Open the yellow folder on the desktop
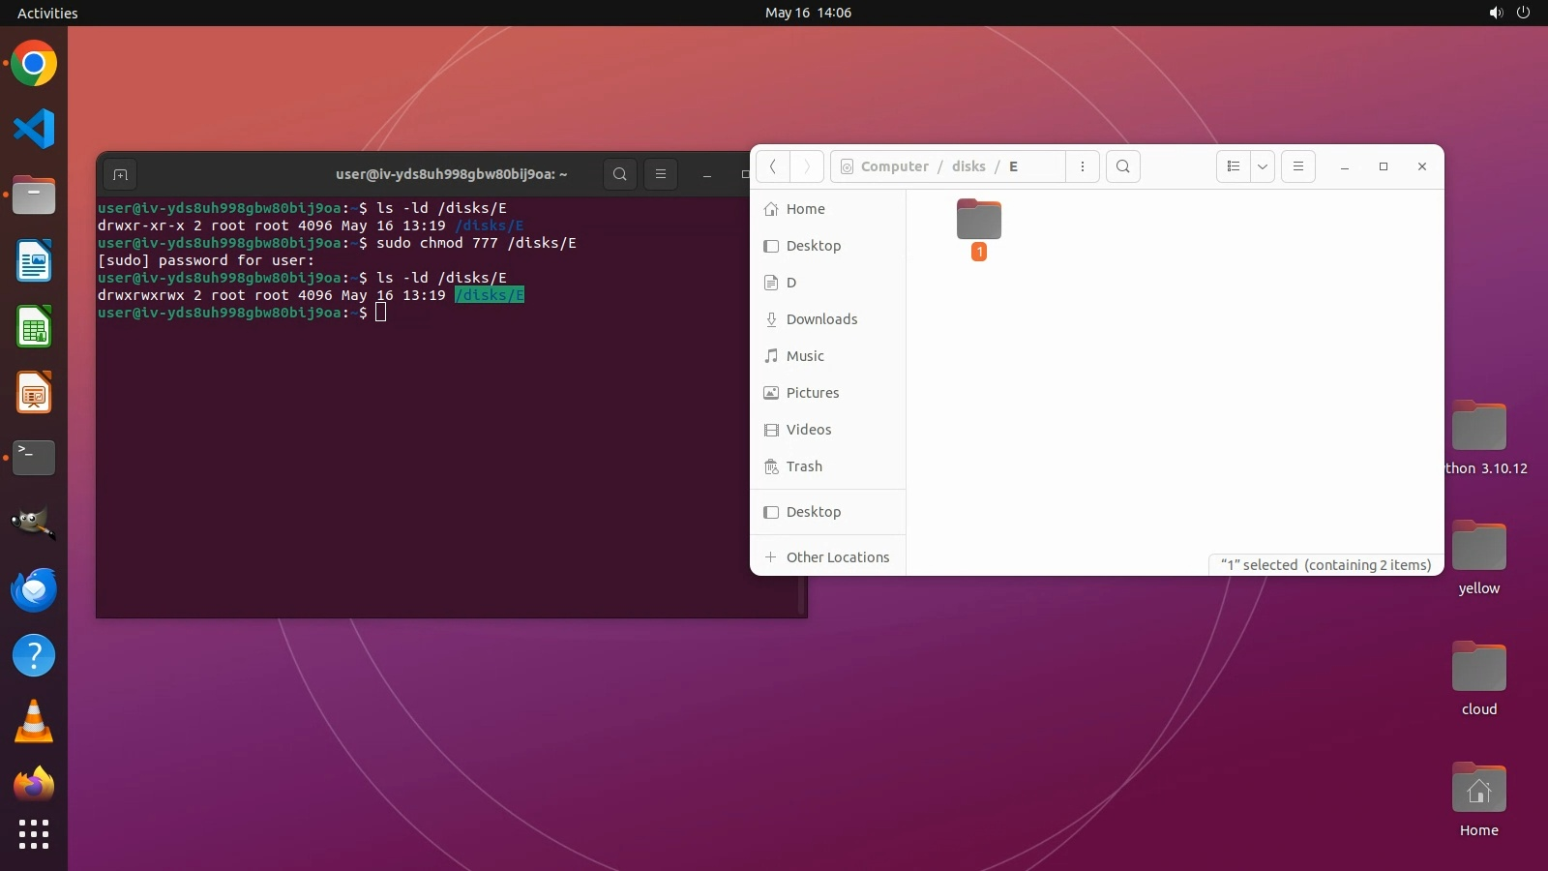Screen dimensions: 1548x871 coord(1478,548)
